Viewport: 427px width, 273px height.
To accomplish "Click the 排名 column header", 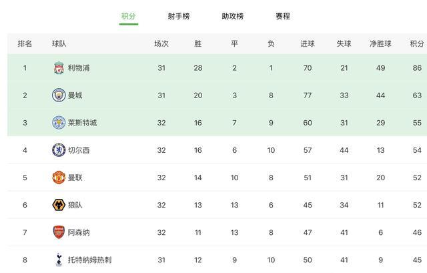I will 25,43.
